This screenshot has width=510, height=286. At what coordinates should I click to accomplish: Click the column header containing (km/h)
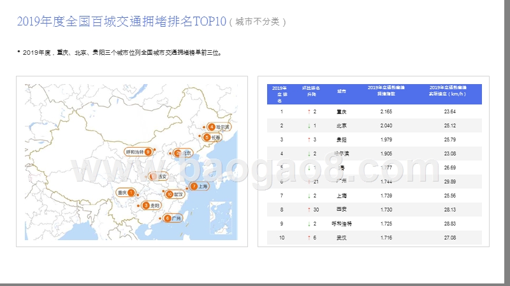click(448, 90)
